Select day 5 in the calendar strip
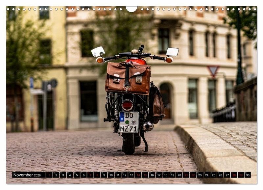 tap(77, 175)
